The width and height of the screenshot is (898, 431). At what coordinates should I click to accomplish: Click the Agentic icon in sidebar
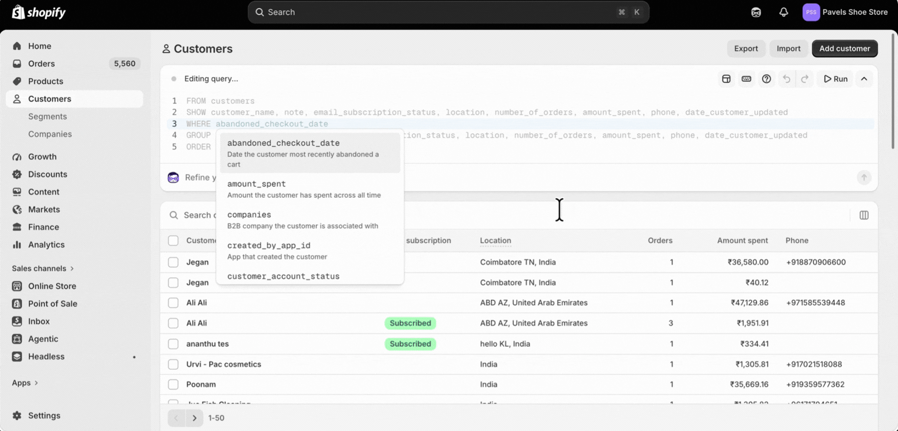point(17,339)
